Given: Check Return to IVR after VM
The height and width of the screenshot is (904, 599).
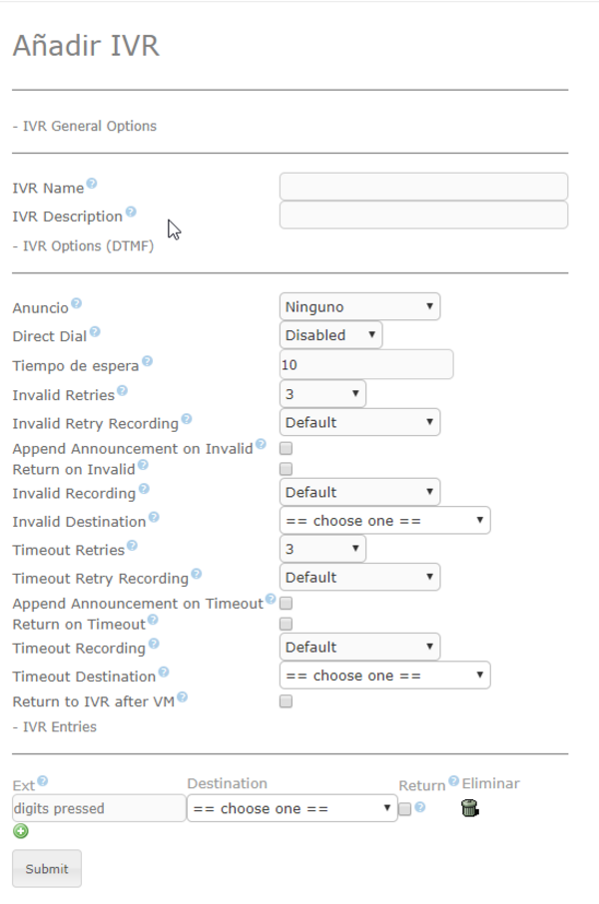Looking at the screenshot, I should 286,701.
